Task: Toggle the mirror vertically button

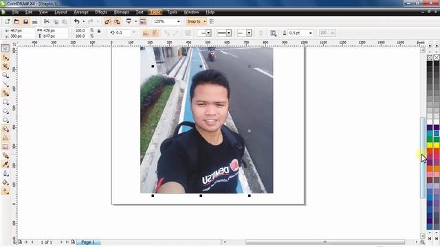Action: pyautogui.click(x=155, y=33)
